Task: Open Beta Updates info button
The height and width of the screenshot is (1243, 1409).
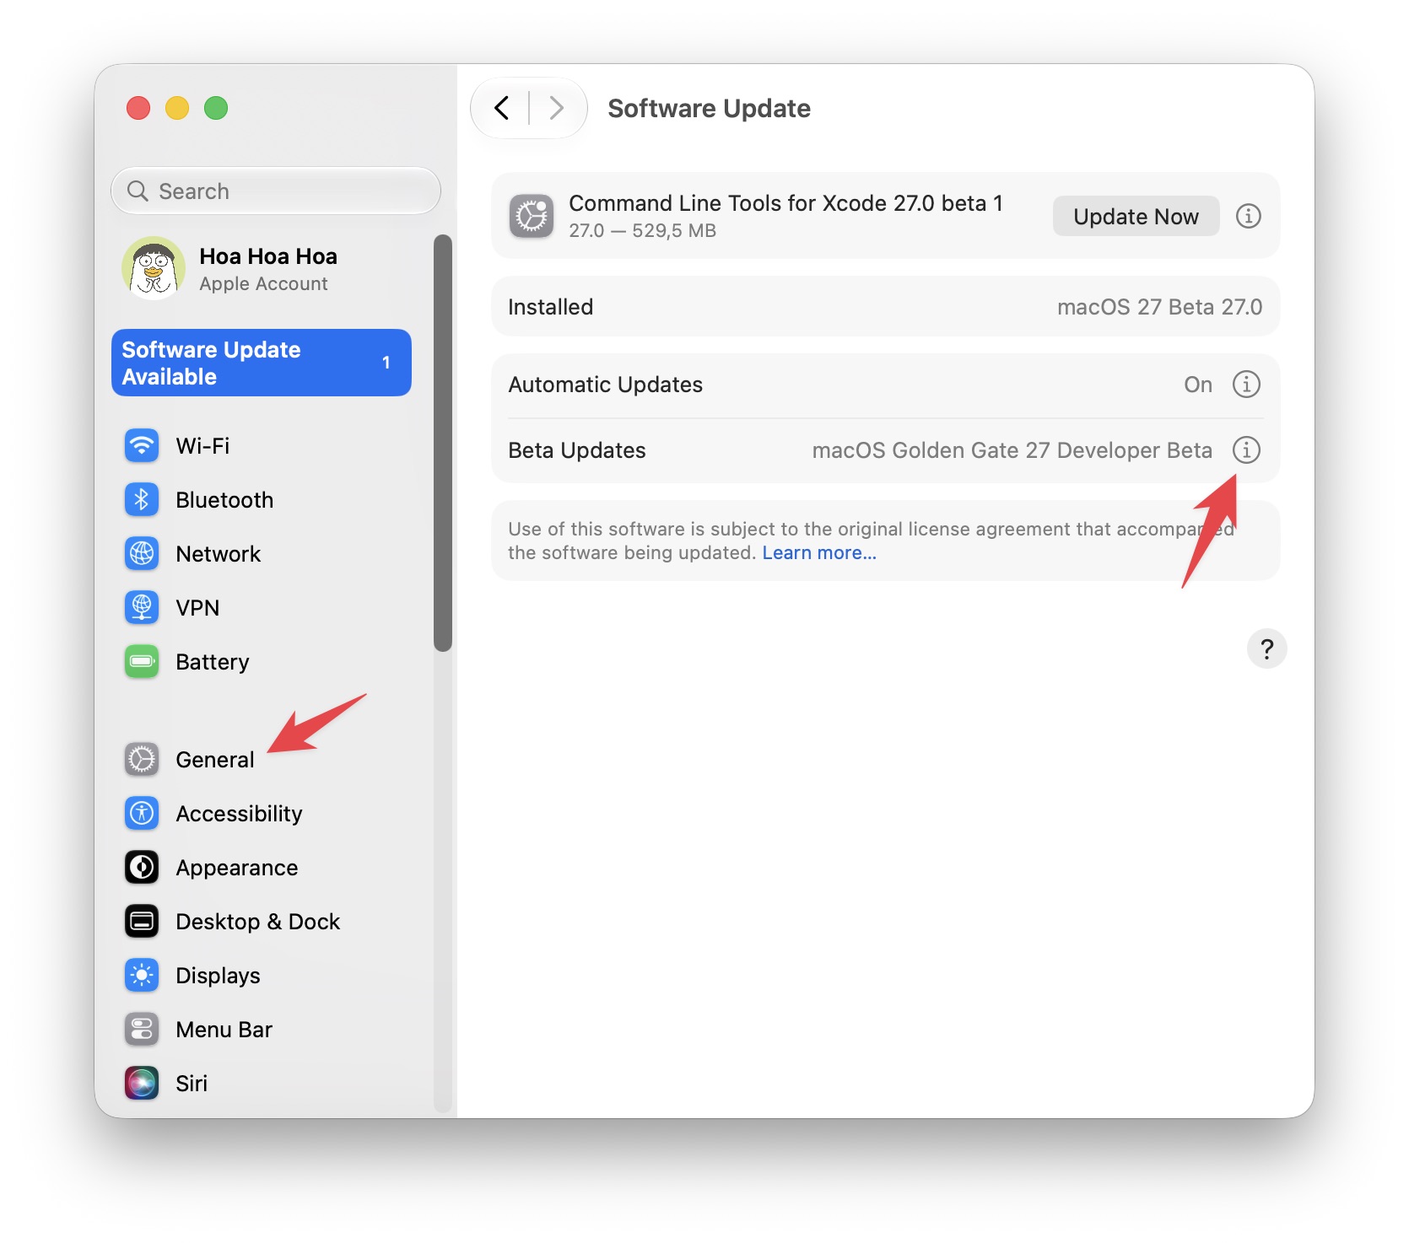Action: [x=1246, y=449]
